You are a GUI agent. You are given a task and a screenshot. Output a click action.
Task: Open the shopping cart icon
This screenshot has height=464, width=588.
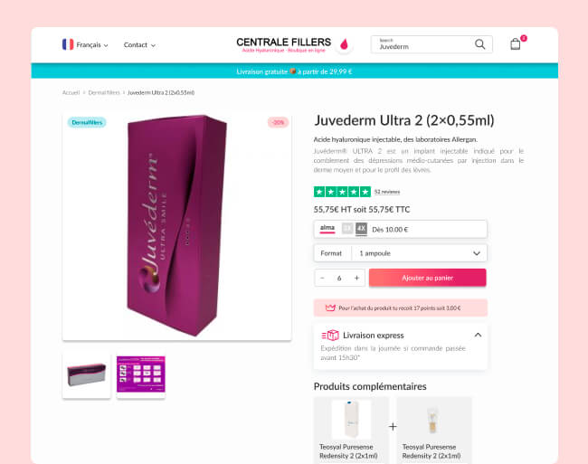(x=516, y=44)
